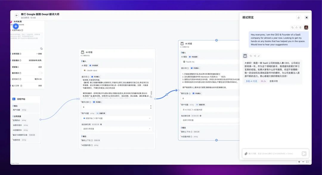Screen dimensions: 322x175
Task: Go back using the arrow beside the title
Action: click(17, 15)
